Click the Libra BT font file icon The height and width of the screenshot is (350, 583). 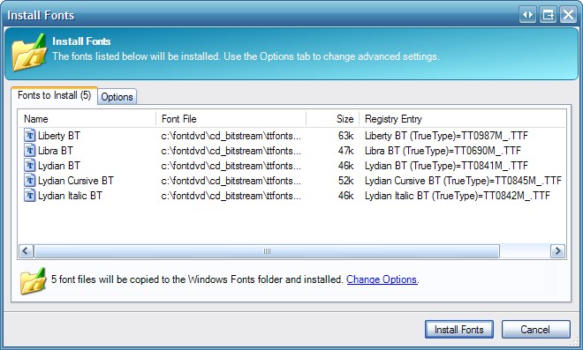[29, 151]
